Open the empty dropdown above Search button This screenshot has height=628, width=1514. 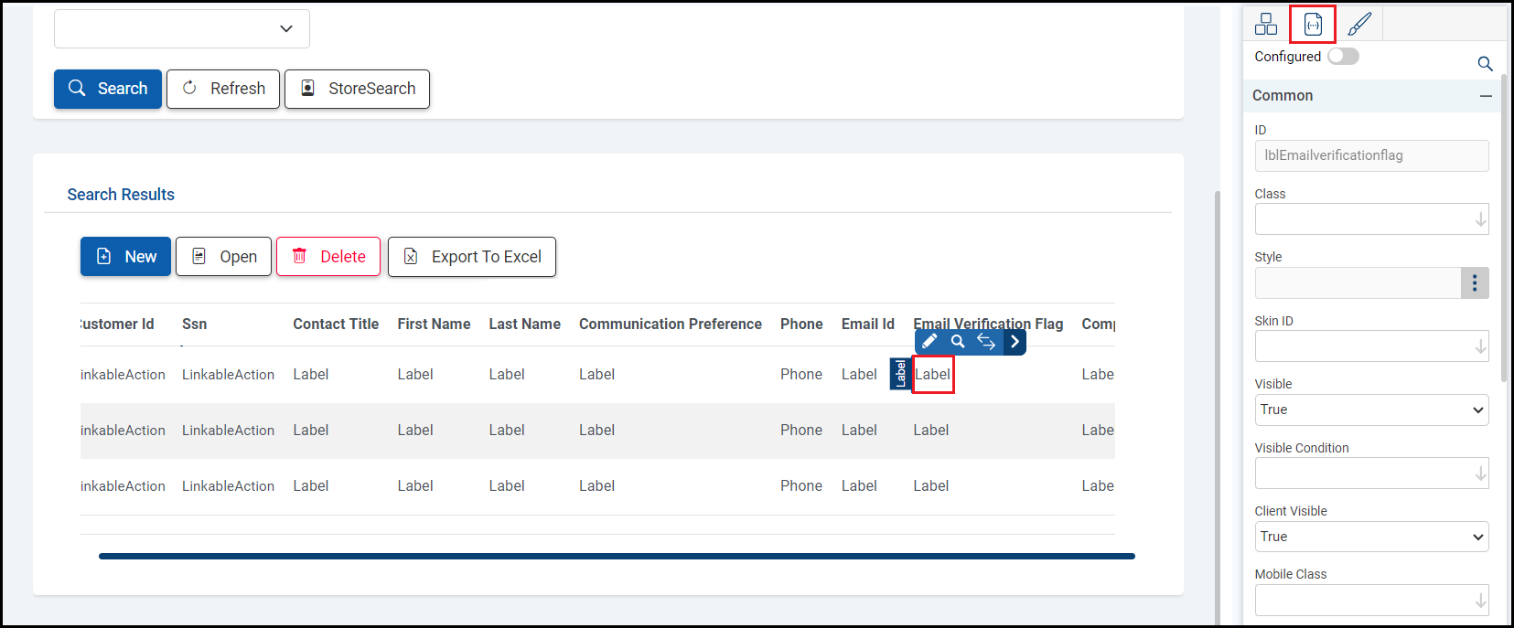pos(182,29)
